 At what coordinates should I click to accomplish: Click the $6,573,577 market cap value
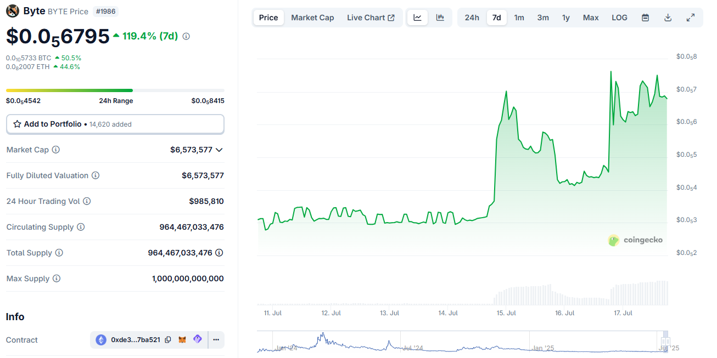pos(191,150)
